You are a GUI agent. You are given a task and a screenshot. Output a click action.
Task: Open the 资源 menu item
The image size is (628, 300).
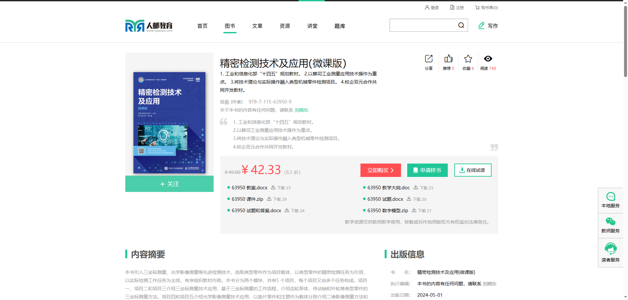(285, 26)
